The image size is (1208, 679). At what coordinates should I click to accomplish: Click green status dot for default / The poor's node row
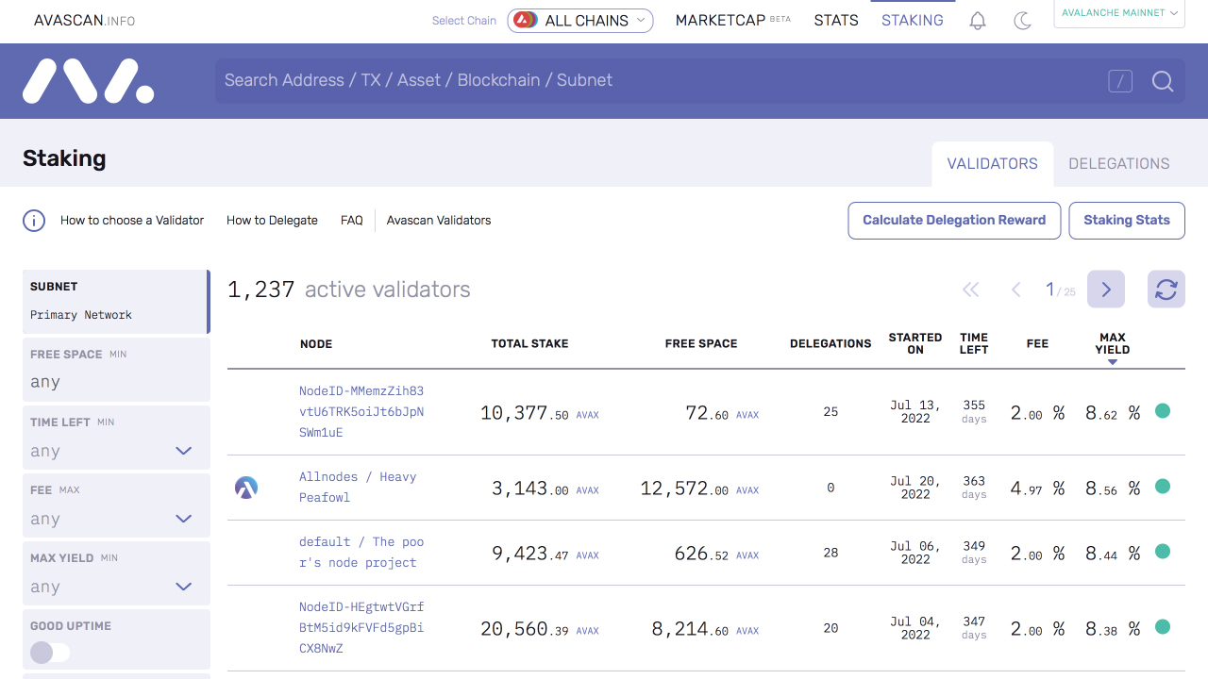(x=1163, y=552)
